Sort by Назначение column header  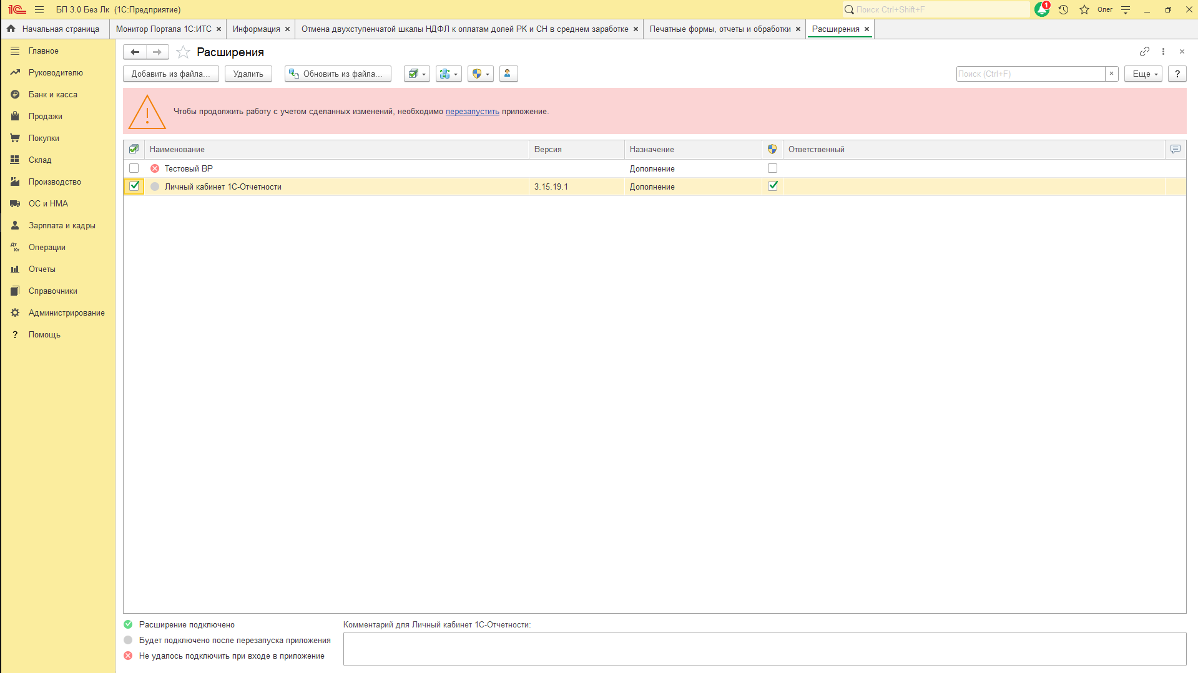coord(693,149)
